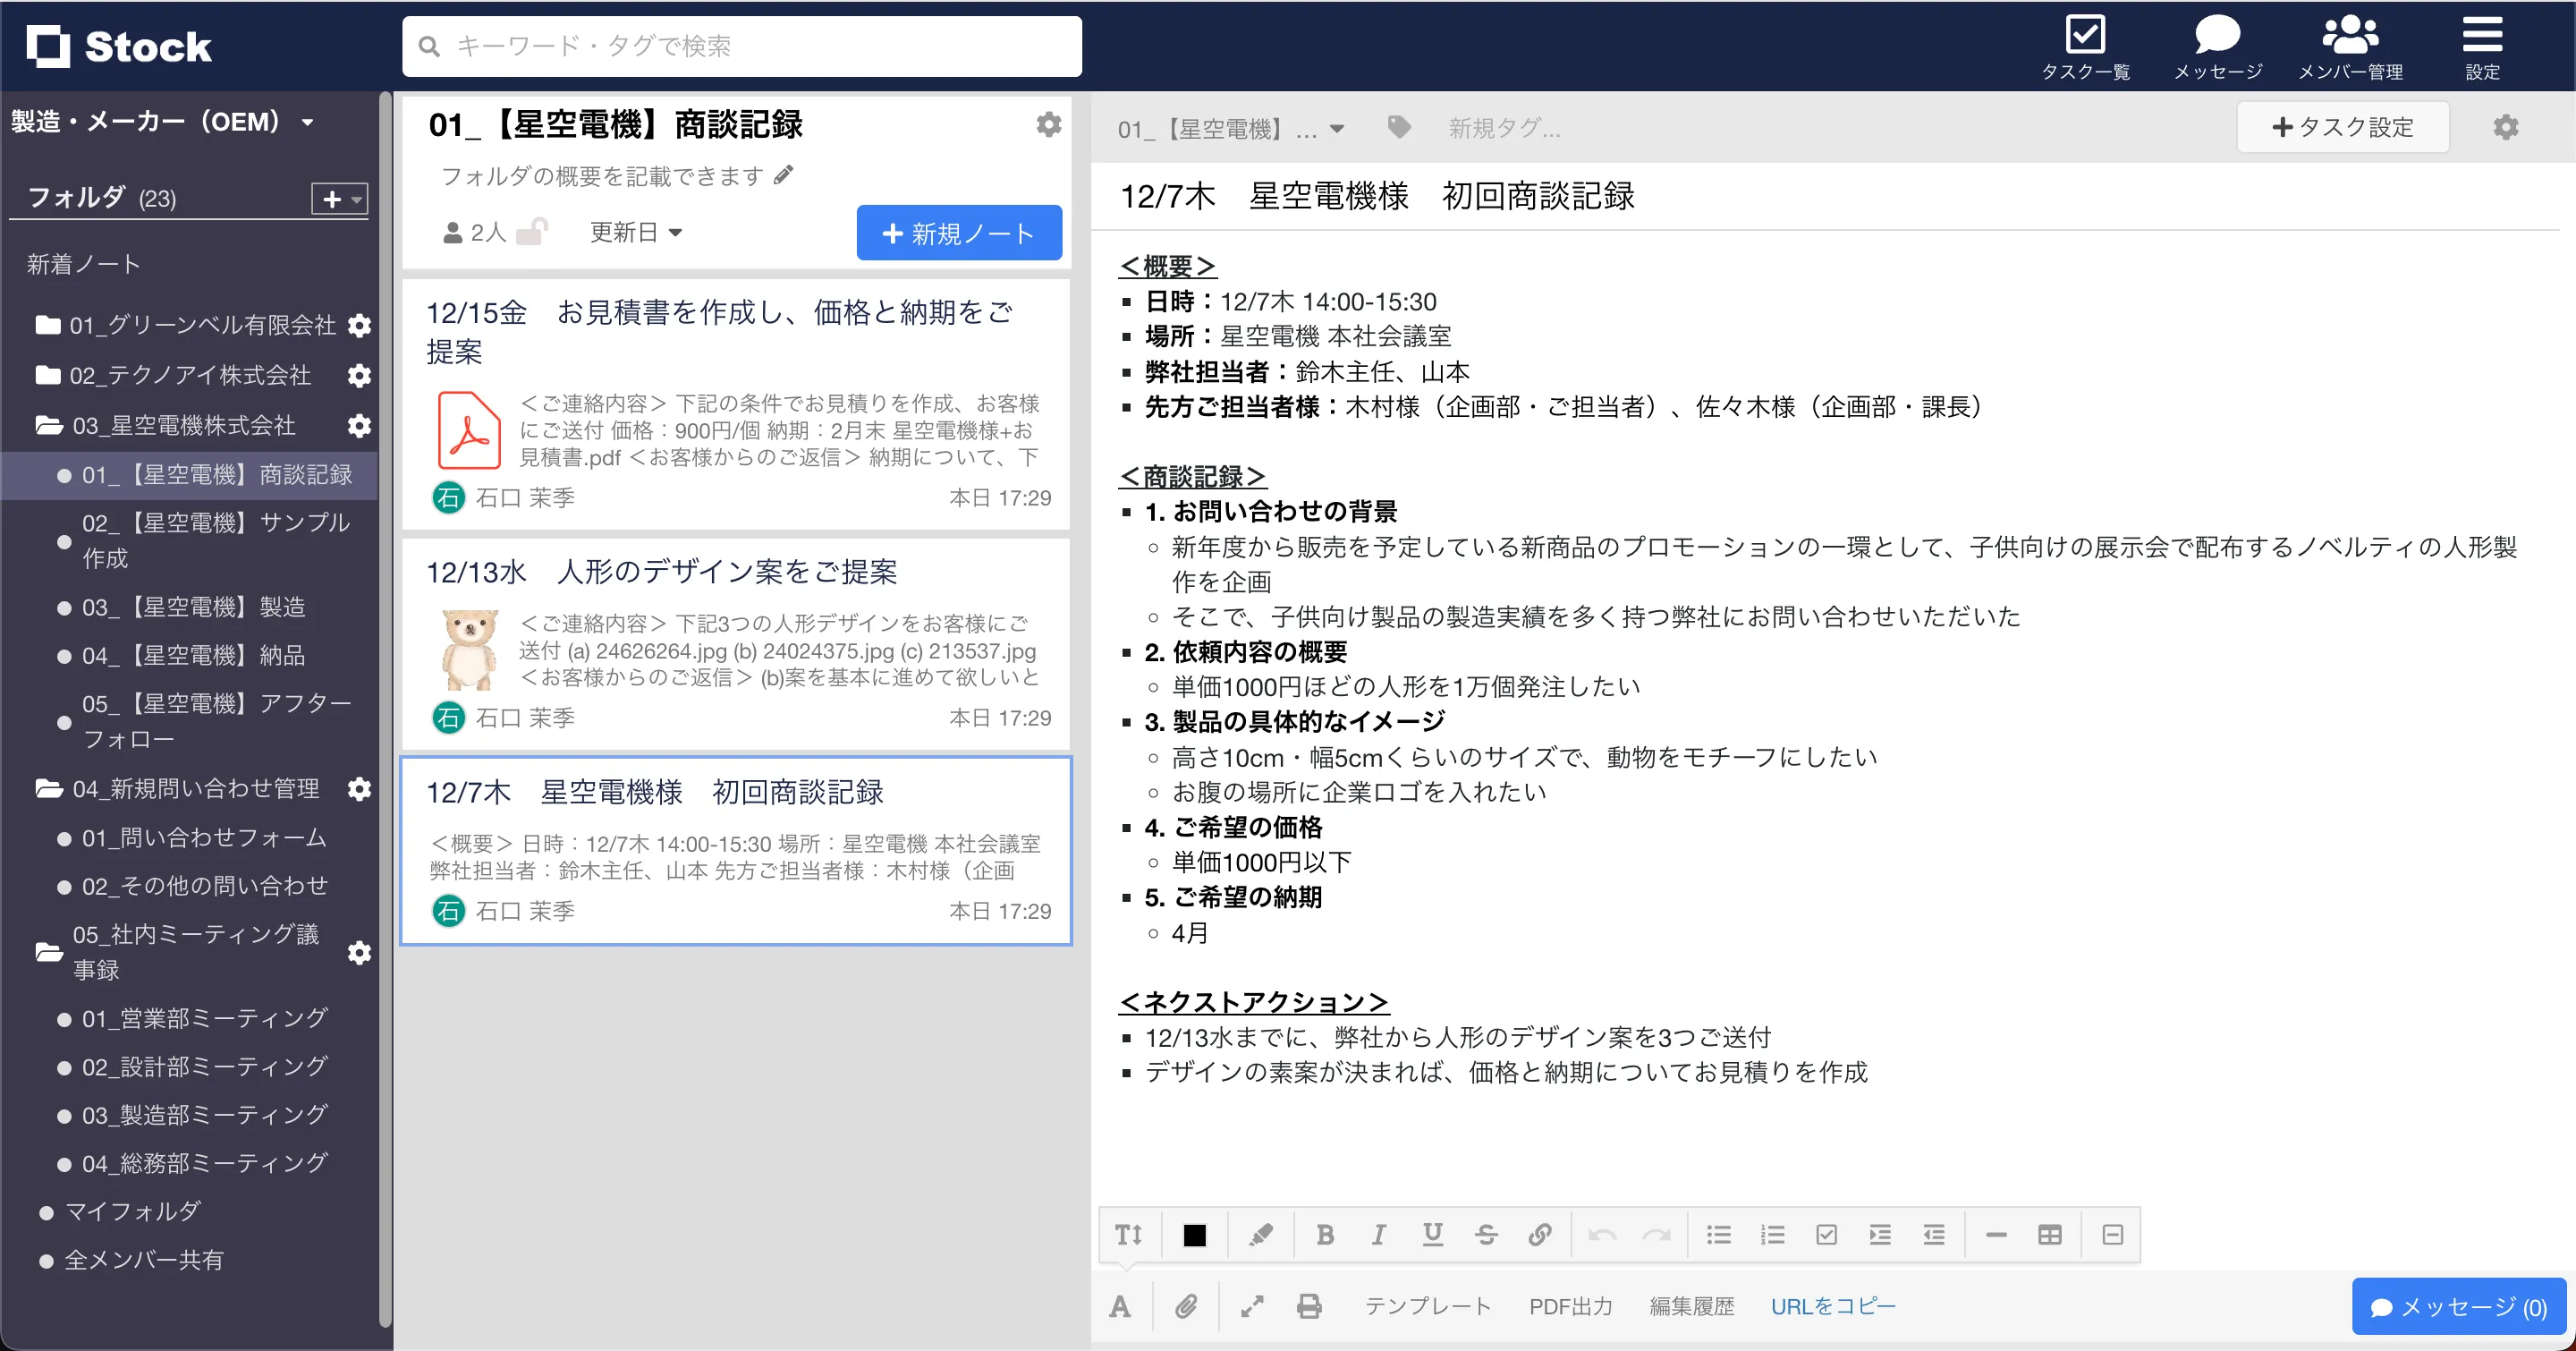
Task: Click the keyword search field
Action: coord(741,45)
